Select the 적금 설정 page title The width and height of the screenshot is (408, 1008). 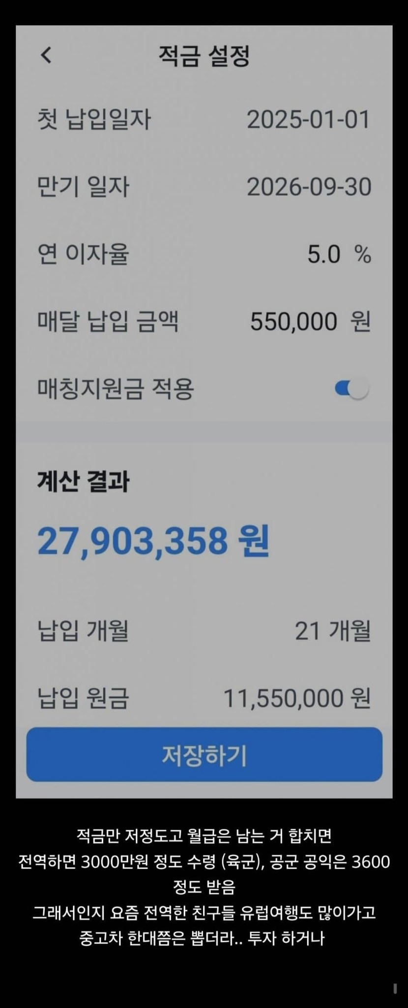coord(204,56)
